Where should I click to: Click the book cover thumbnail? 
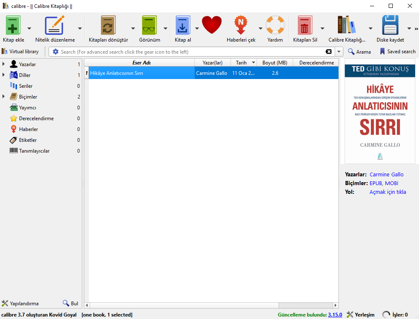[380, 111]
